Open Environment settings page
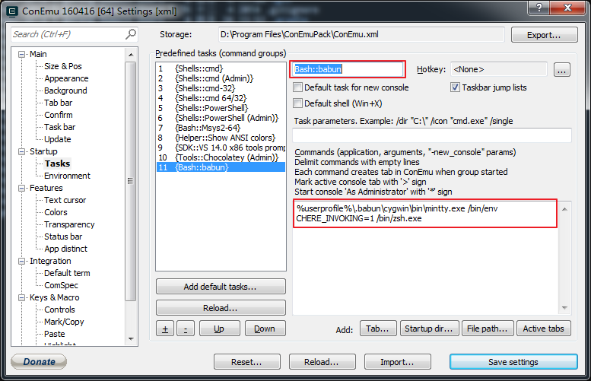591x381 pixels. pos(67,176)
